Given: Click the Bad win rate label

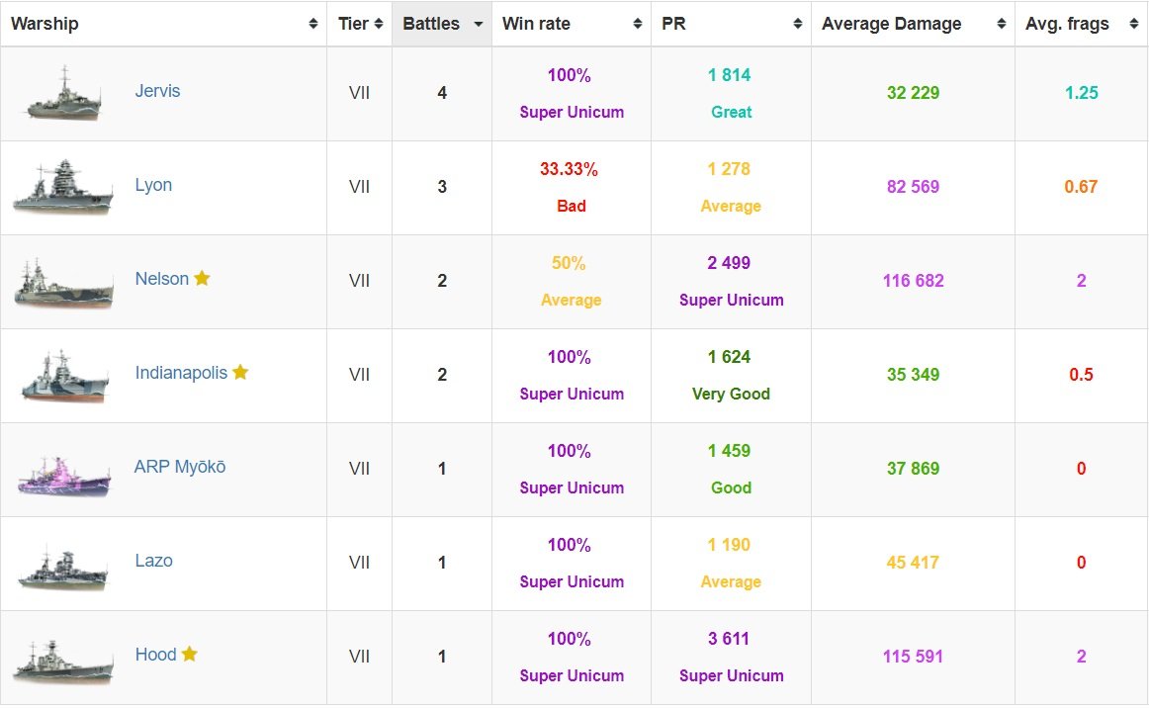Looking at the screenshot, I should pyautogui.click(x=572, y=206).
